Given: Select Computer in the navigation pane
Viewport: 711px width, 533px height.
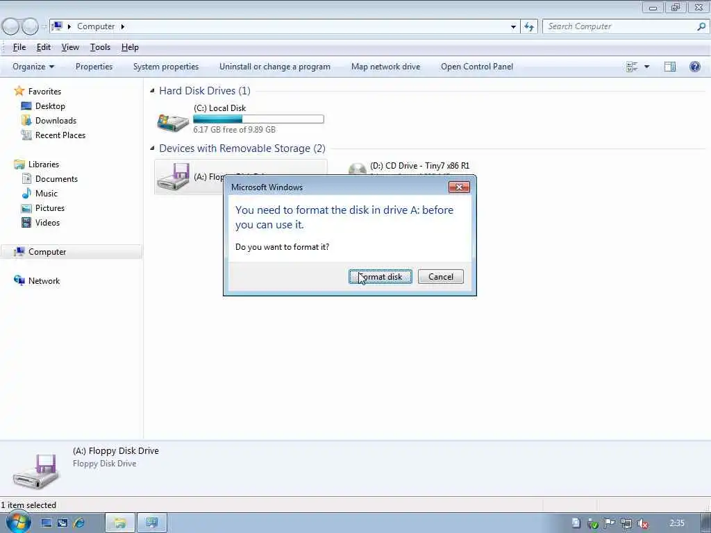Looking at the screenshot, I should point(72,251).
